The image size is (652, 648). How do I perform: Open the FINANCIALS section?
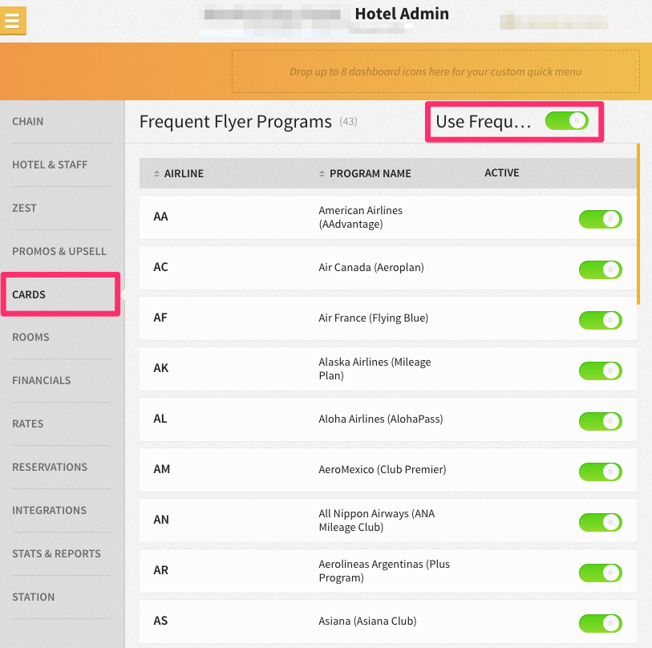(x=42, y=381)
